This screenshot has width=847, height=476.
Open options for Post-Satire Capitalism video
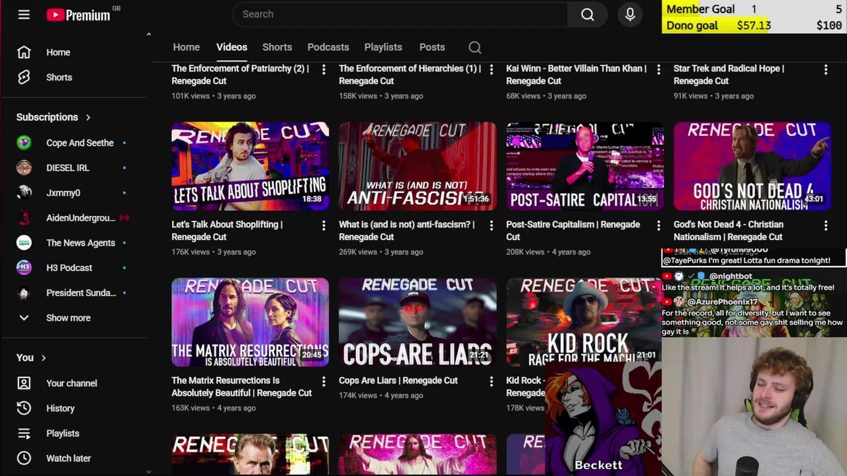658,225
